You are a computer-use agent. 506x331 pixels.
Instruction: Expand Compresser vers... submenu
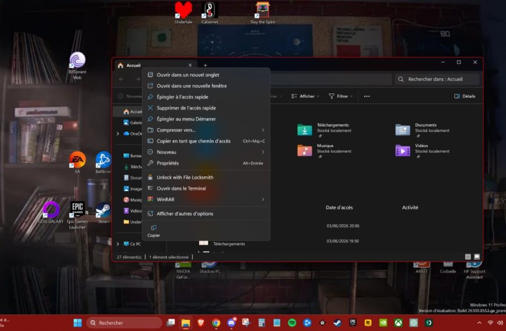[x=206, y=130]
